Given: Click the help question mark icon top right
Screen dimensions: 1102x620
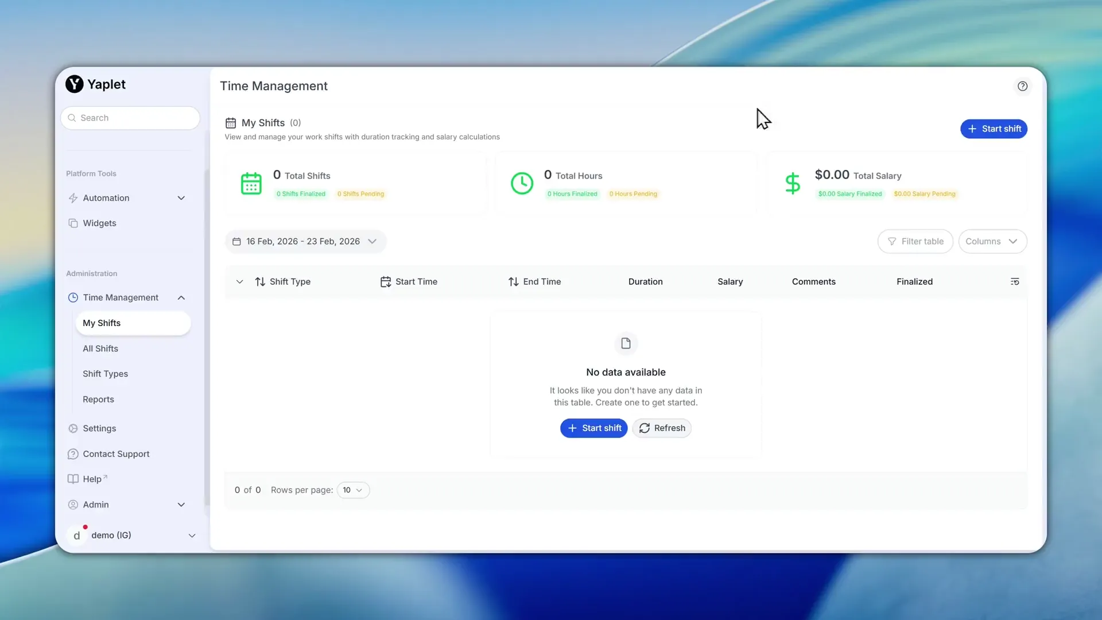Looking at the screenshot, I should click(1022, 86).
